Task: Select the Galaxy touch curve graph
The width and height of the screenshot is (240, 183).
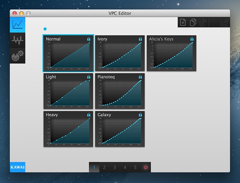Action: [121, 131]
